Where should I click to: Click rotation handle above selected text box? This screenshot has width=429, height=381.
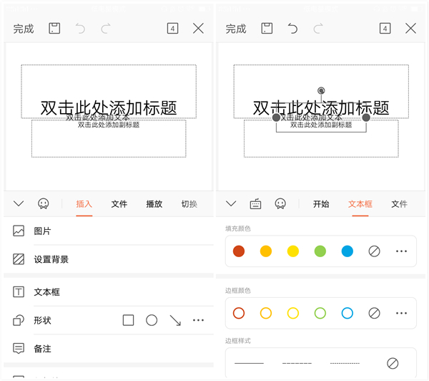click(x=321, y=90)
